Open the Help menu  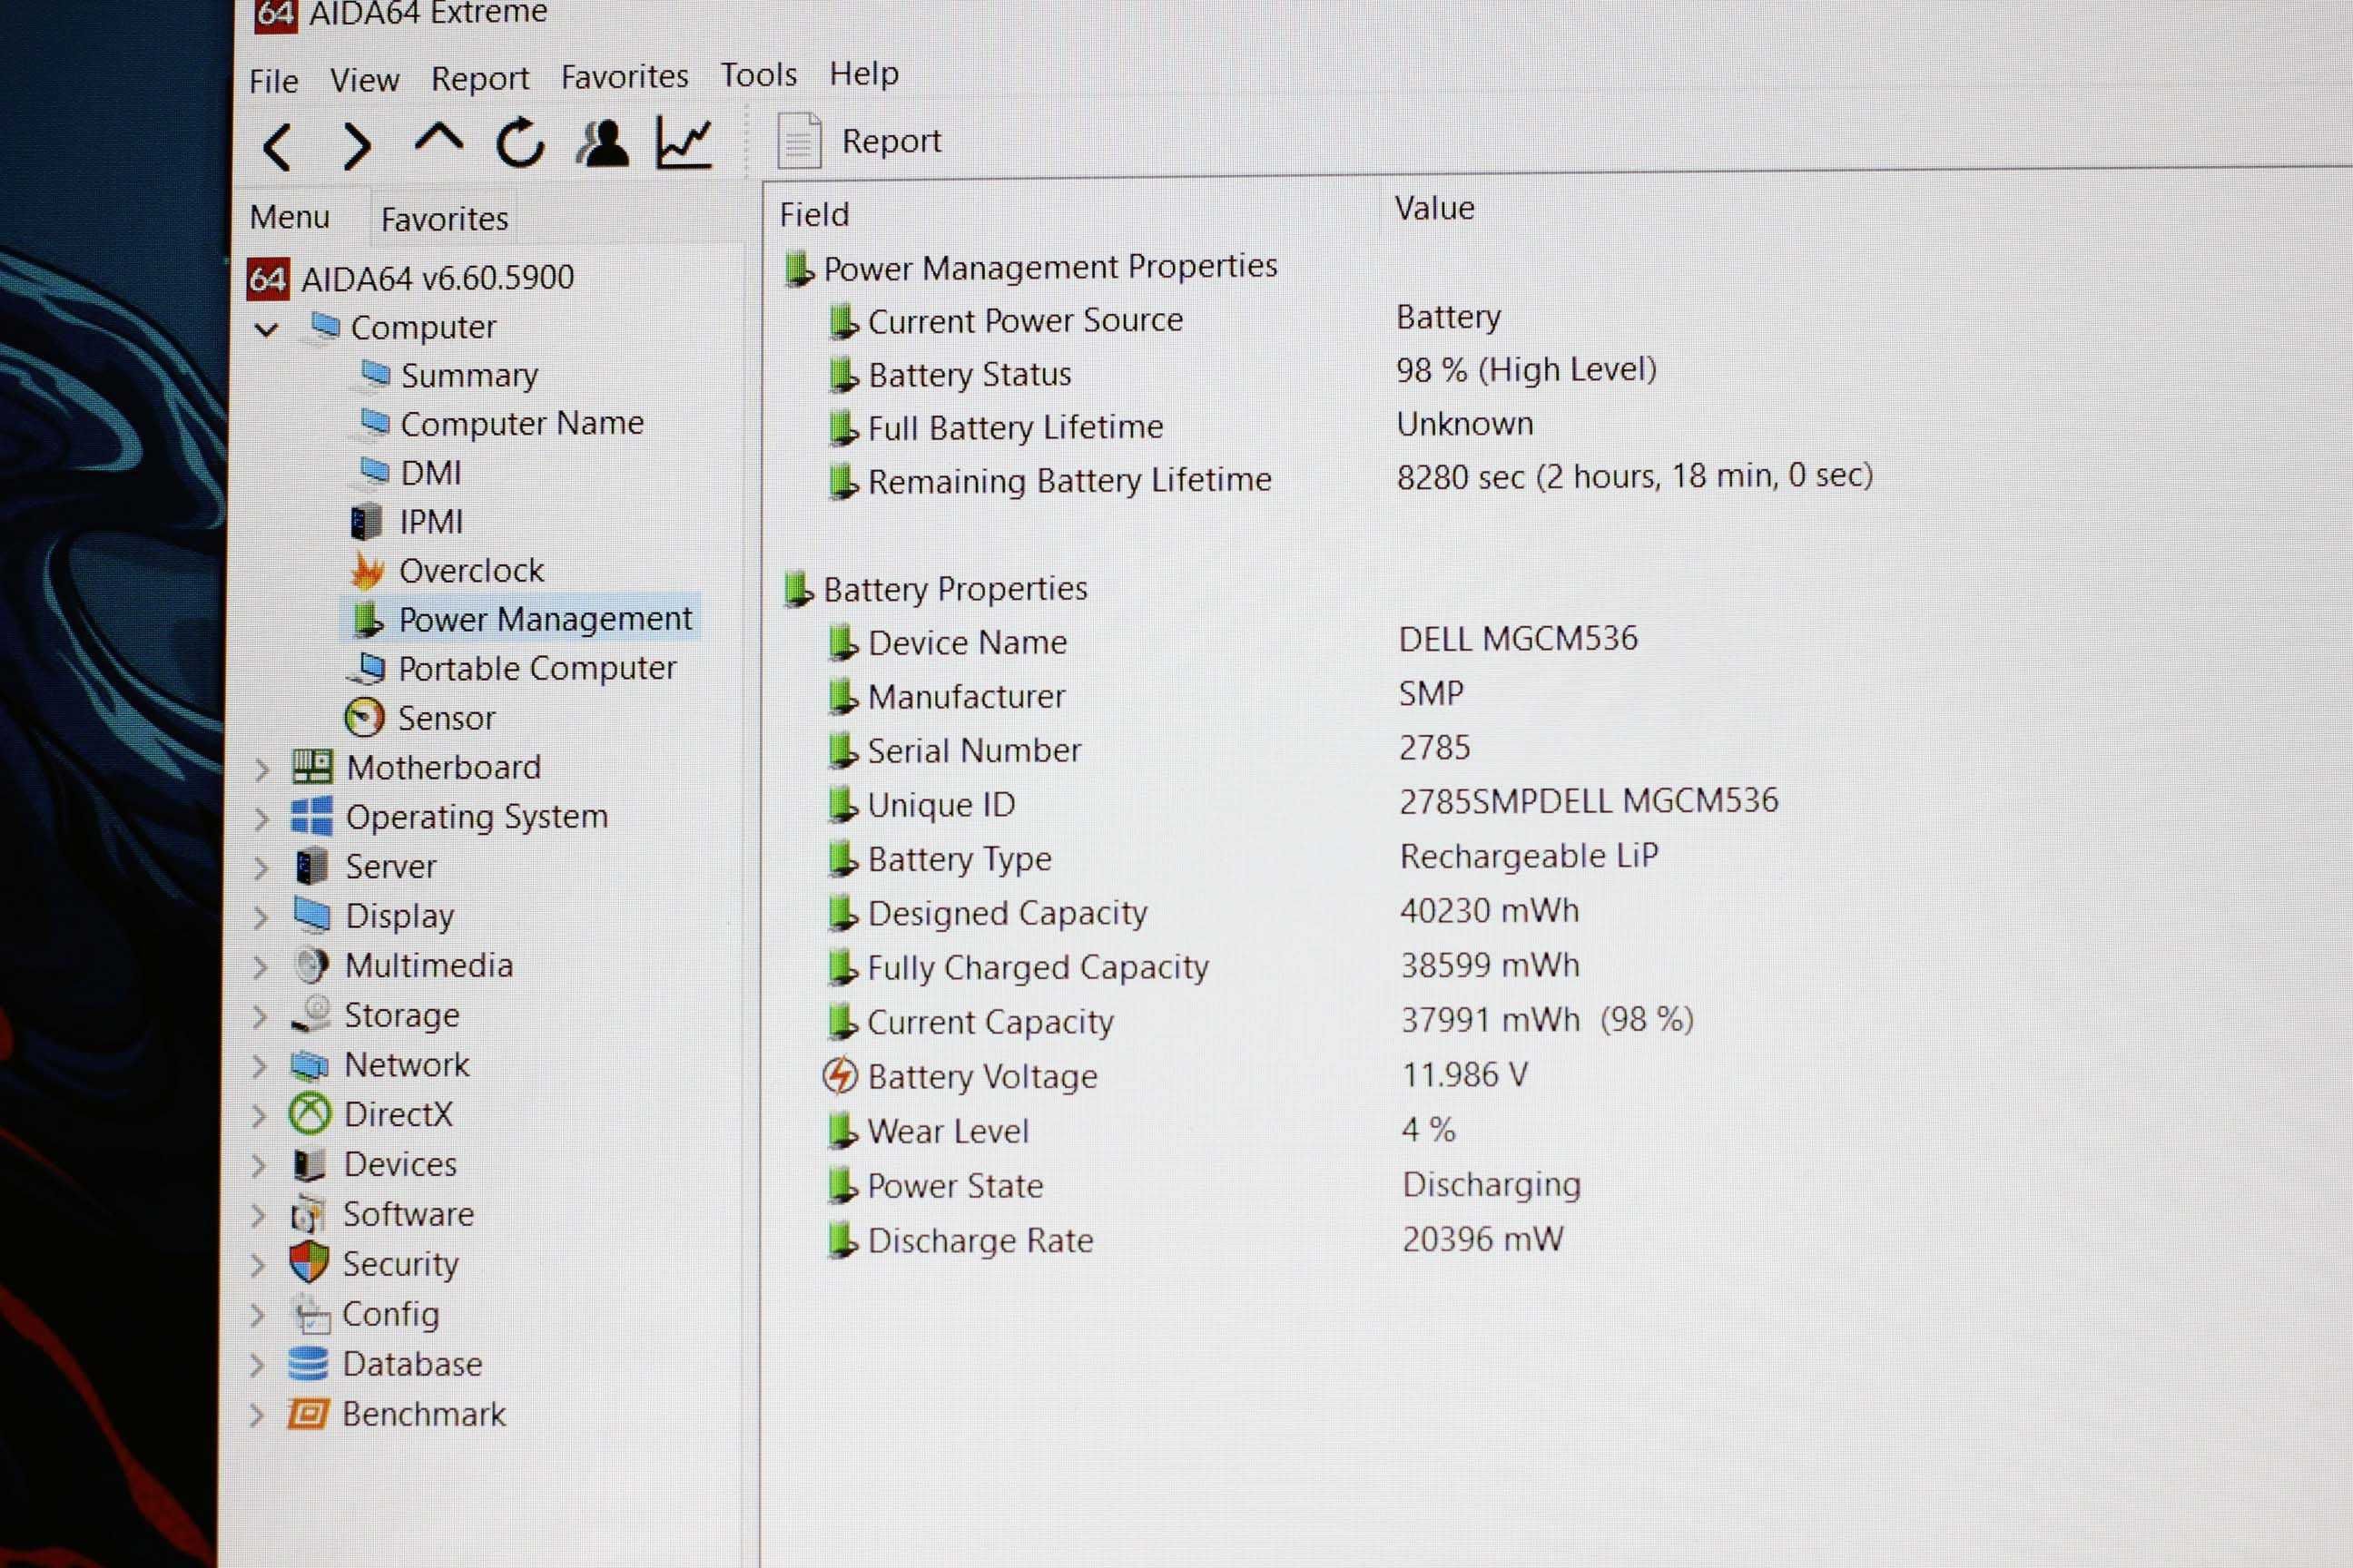tap(864, 73)
